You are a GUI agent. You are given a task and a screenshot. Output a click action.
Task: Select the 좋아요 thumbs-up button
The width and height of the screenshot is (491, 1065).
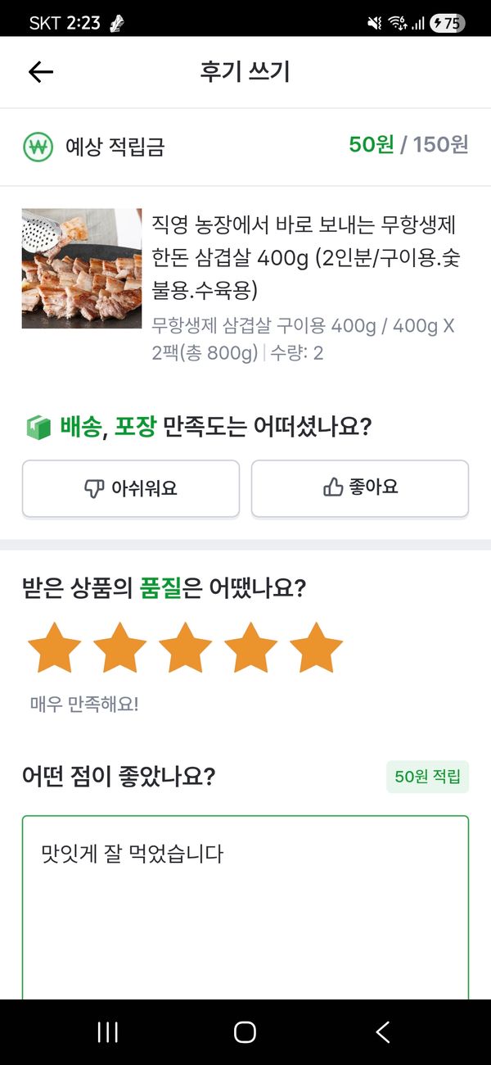[360, 488]
